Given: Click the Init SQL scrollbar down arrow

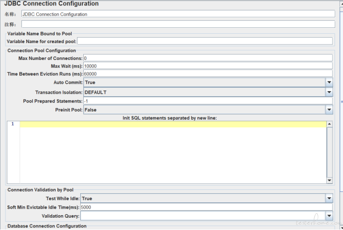Looking at the screenshot, I should click(x=329, y=180).
